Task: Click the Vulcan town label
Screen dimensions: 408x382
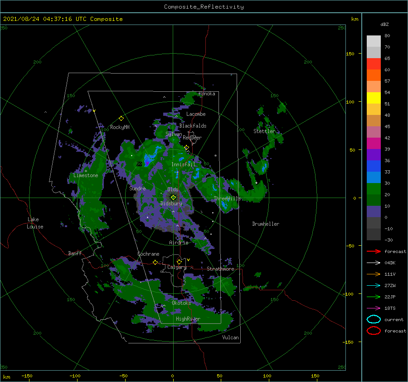Action: (x=230, y=337)
